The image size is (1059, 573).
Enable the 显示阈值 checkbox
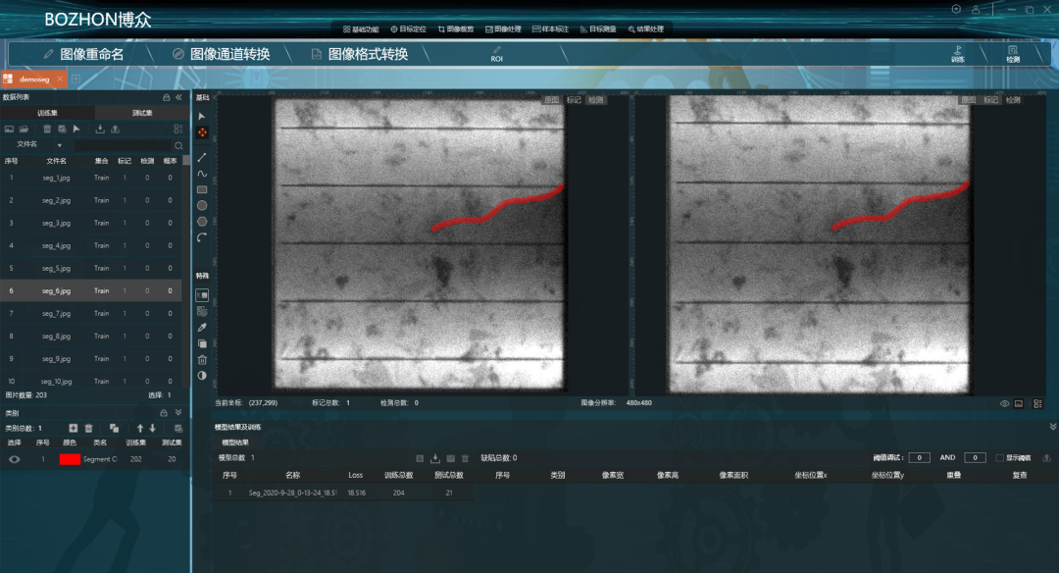(x=999, y=458)
